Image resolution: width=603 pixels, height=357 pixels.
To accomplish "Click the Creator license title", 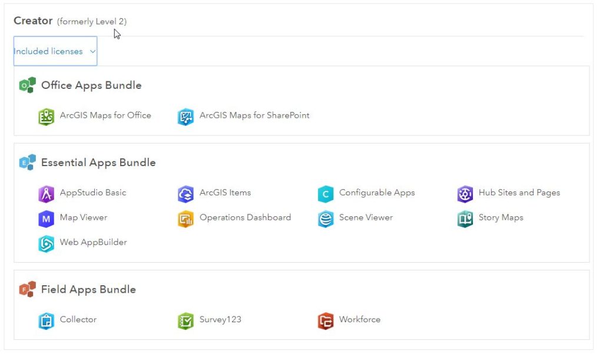I will pos(33,21).
